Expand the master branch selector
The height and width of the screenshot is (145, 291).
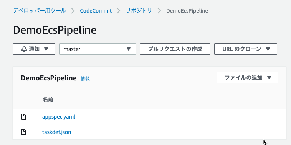click(x=98, y=49)
